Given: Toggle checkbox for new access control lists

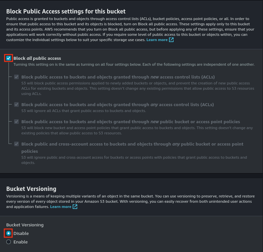Looking at the screenshot, I should point(16,77).
